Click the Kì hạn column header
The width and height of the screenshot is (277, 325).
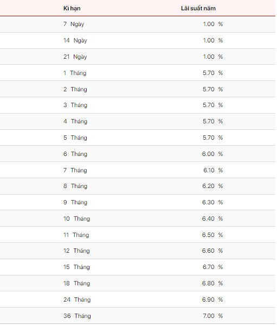click(x=72, y=9)
